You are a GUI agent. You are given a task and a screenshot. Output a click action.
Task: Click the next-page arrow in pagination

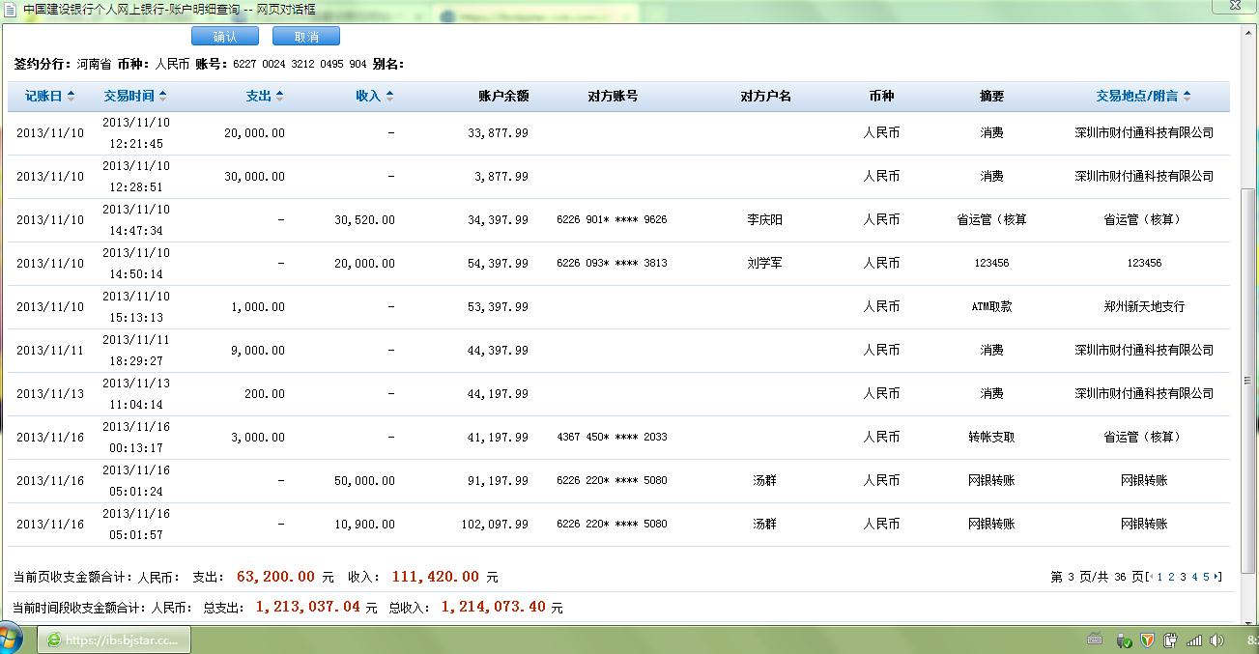[x=1216, y=577]
